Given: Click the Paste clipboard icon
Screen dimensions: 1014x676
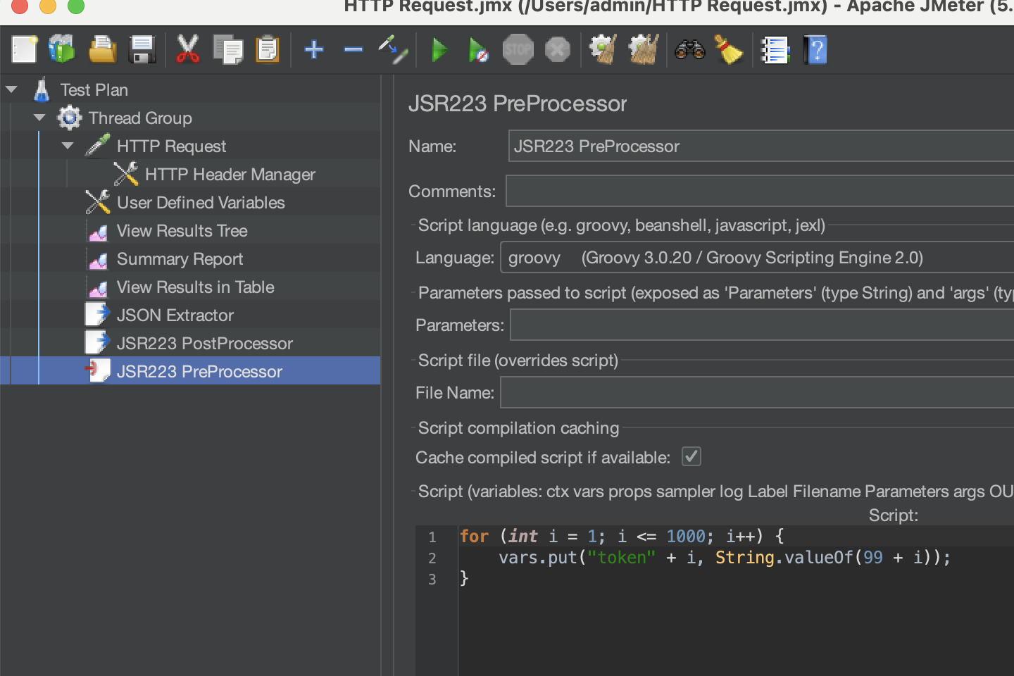Looking at the screenshot, I should (x=268, y=50).
